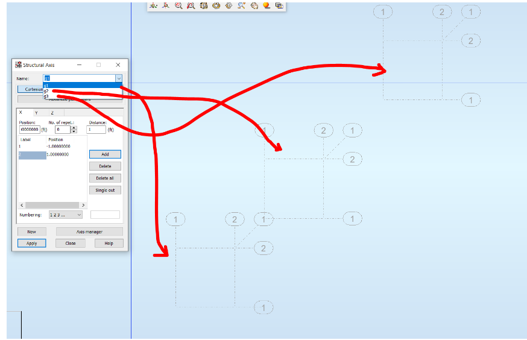This screenshot has width=527, height=340.
Task: Click the red-arrow previous zoom icon
Action: 191,5
